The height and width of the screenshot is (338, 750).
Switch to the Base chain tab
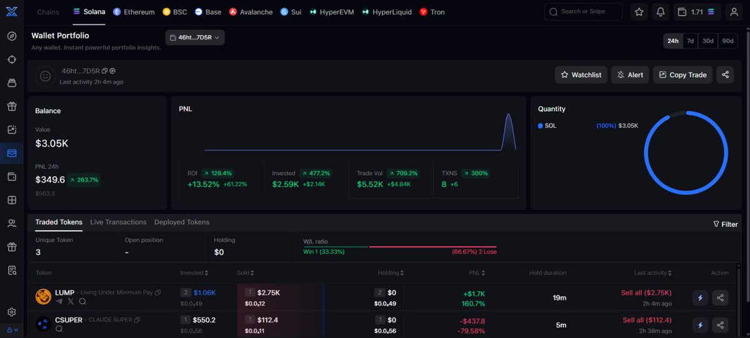[x=208, y=12]
